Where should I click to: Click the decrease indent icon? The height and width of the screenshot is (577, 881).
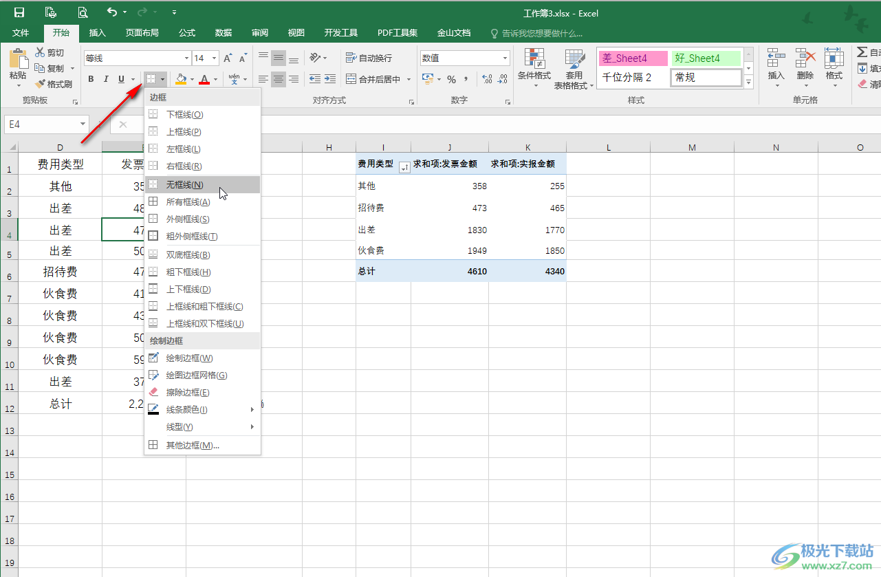tap(315, 79)
